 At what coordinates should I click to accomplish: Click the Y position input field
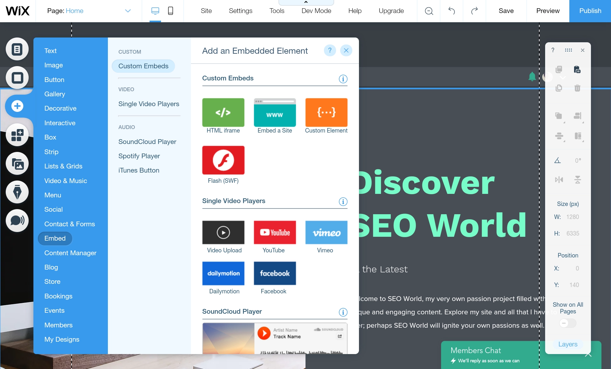point(574,285)
